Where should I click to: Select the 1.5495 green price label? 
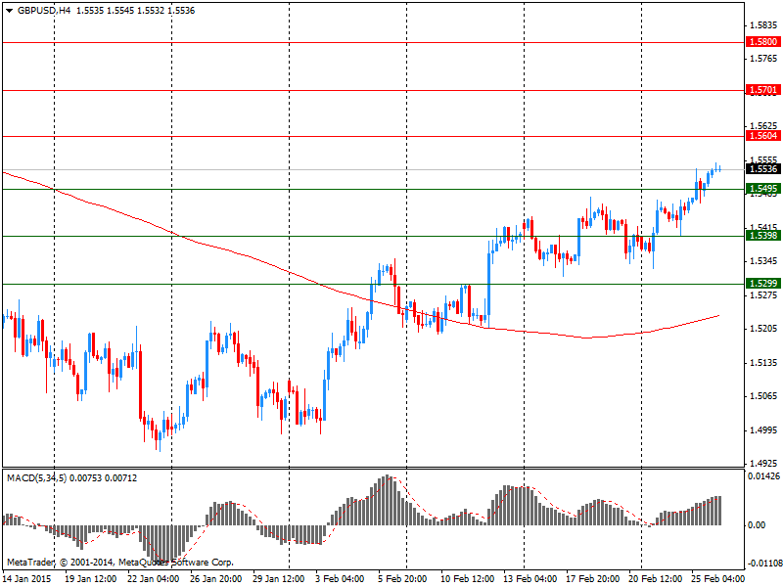[762, 189]
